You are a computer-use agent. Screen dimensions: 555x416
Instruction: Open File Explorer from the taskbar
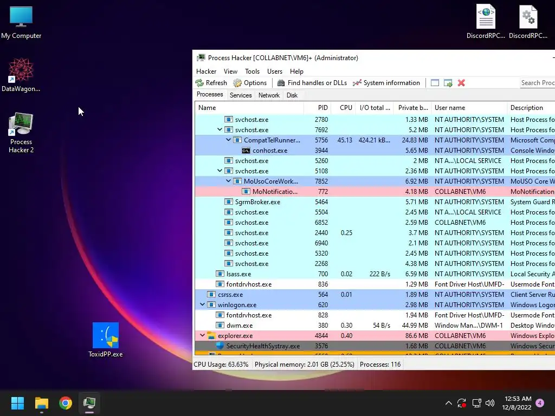point(41,403)
